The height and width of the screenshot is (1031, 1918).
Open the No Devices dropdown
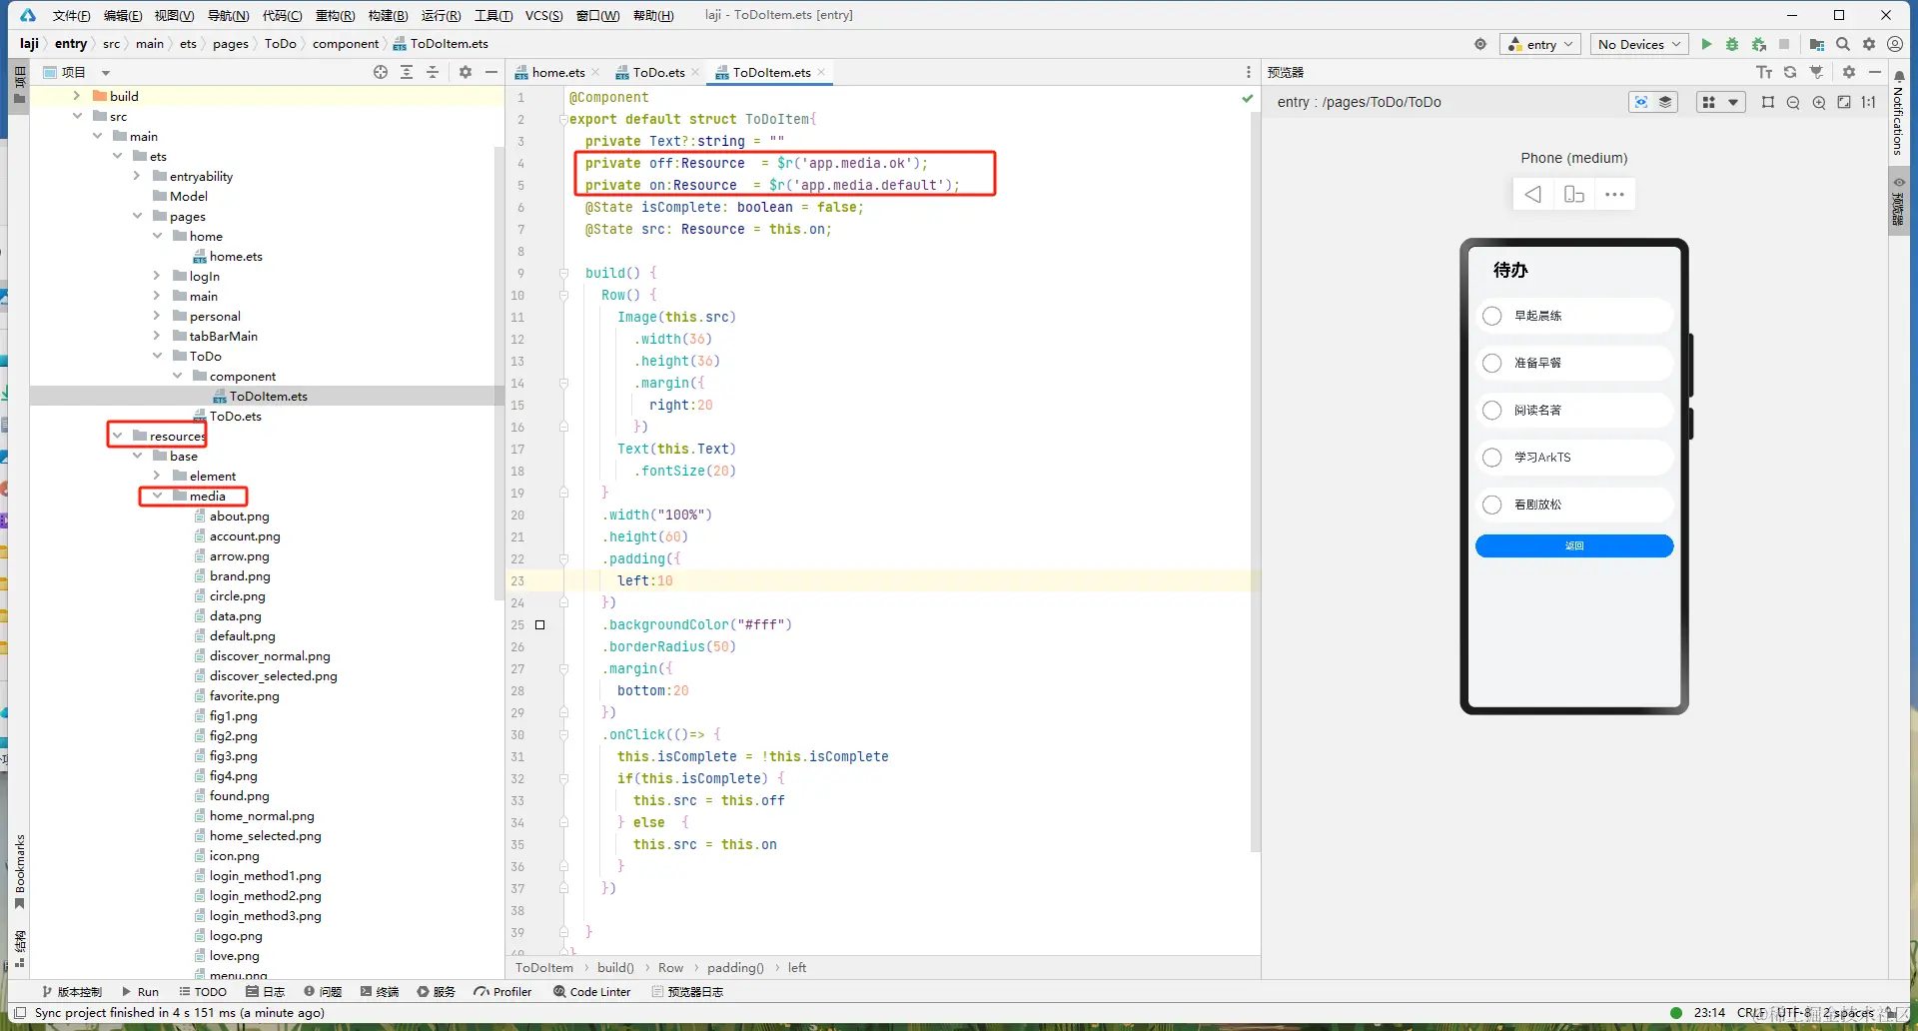[1638, 44]
